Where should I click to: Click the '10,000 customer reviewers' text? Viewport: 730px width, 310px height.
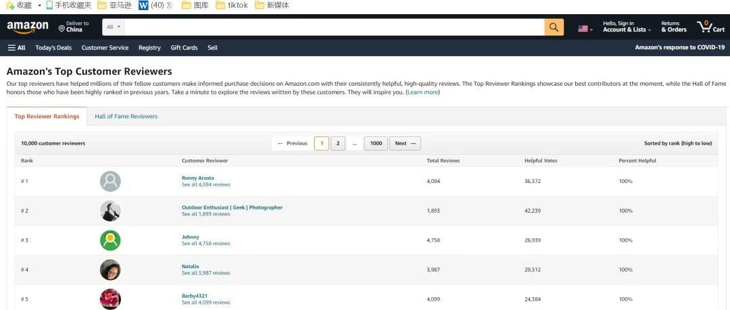point(53,143)
